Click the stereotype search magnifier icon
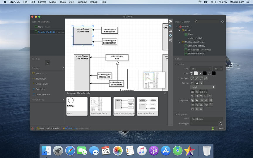253x158 pixels. [x=221, y=123]
